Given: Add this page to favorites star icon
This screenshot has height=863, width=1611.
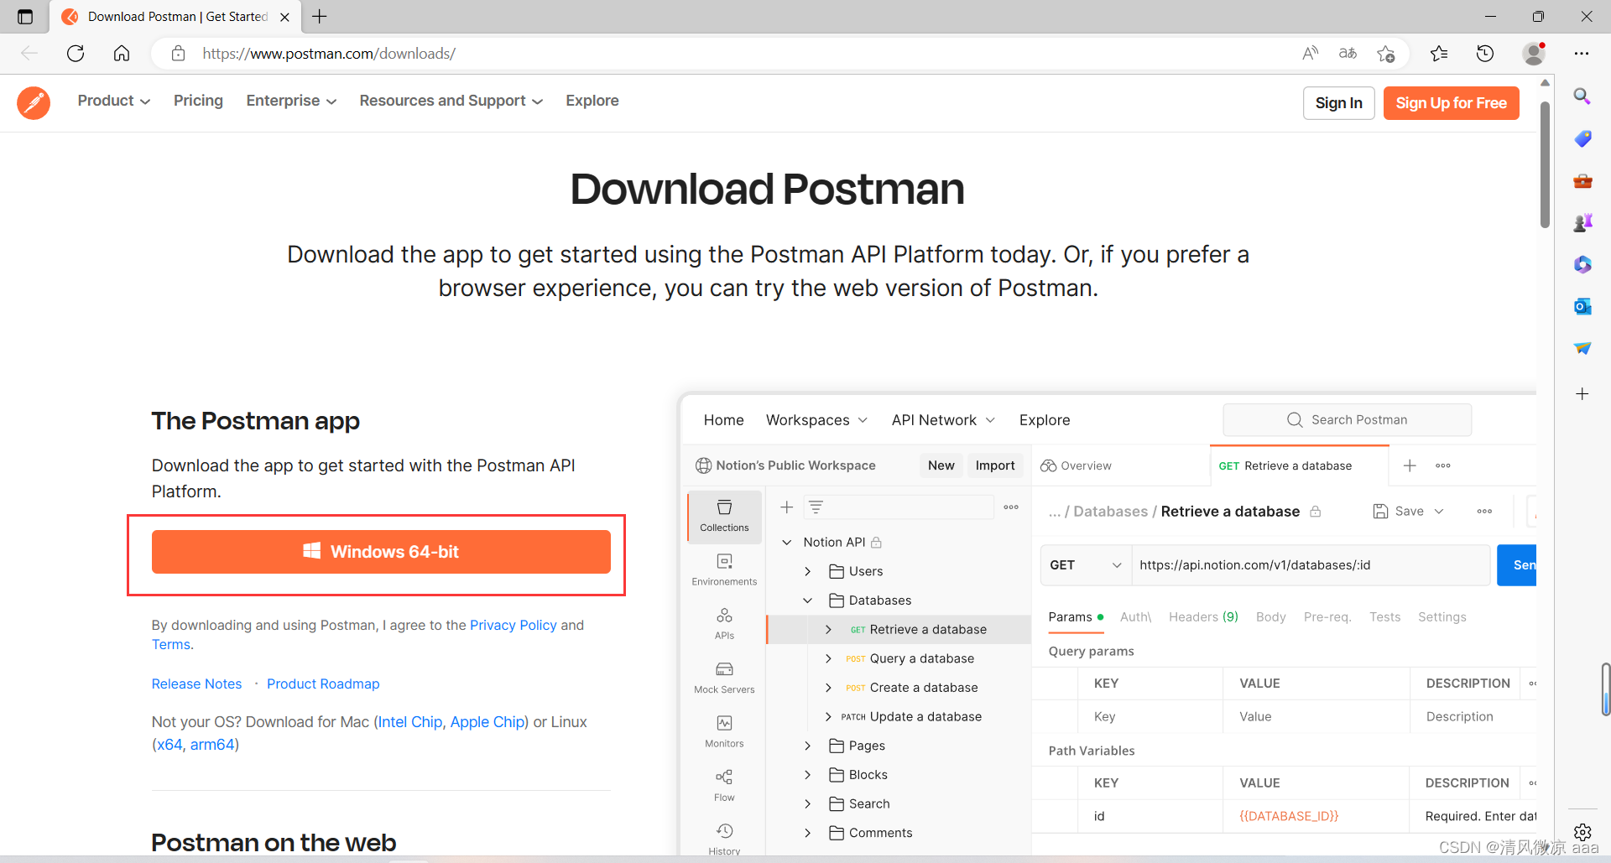Looking at the screenshot, I should coord(1385,54).
